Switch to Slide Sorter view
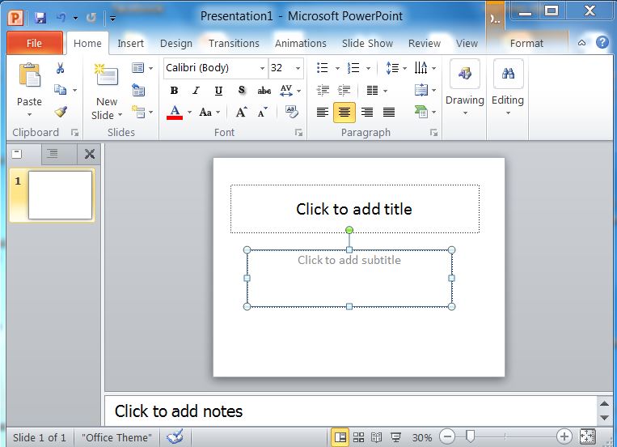Image resolution: width=617 pixels, height=447 pixels. click(358, 437)
